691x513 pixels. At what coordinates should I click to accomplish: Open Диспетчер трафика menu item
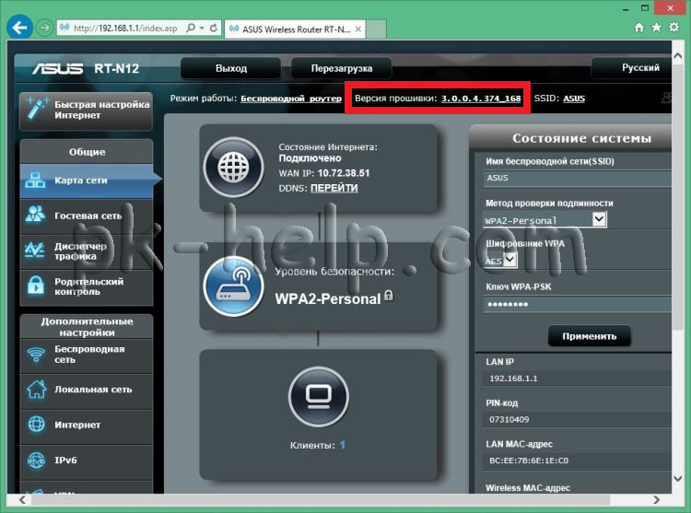click(87, 251)
